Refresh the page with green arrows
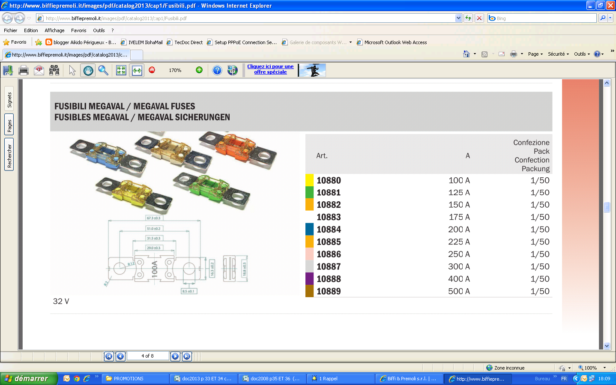The height and width of the screenshot is (385, 616). 468,18
